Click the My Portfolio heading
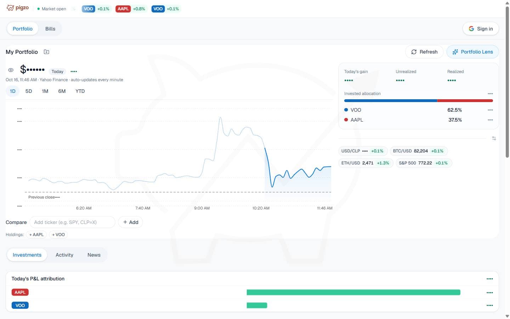The height and width of the screenshot is (319, 510). coord(22,52)
